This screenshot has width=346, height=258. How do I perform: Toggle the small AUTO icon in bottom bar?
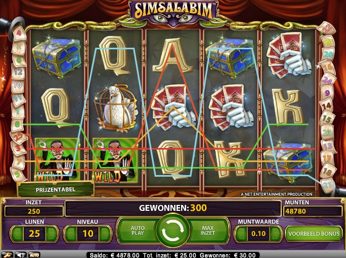(x=34, y=255)
